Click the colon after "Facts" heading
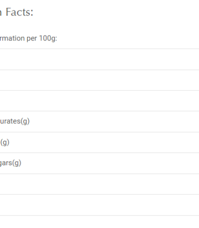199x228 pixels. 32,13
